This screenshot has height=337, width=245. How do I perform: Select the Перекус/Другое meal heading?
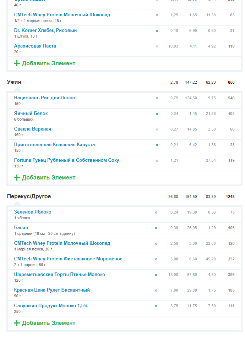point(29,197)
